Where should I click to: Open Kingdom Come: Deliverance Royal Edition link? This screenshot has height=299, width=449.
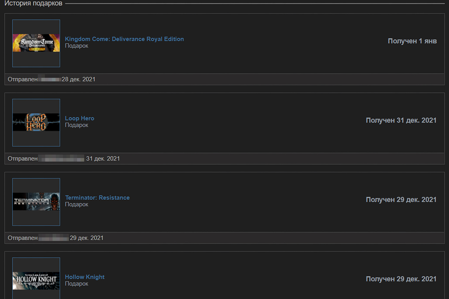tap(124, 39)
